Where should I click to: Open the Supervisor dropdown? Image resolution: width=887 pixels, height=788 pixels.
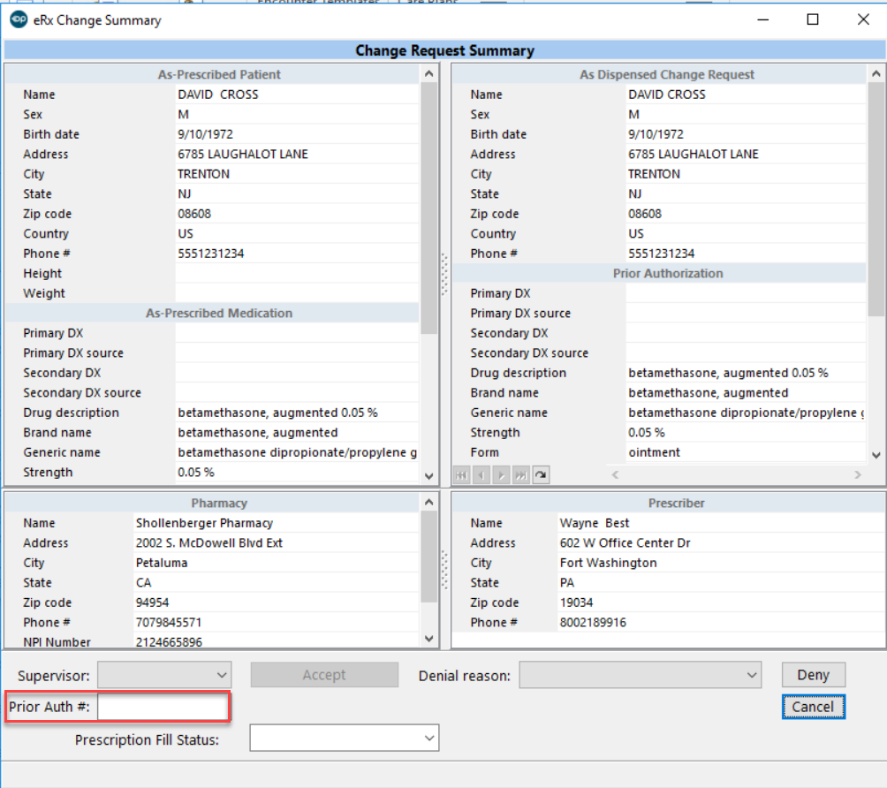pyautogui.click(x=164, y=675)
